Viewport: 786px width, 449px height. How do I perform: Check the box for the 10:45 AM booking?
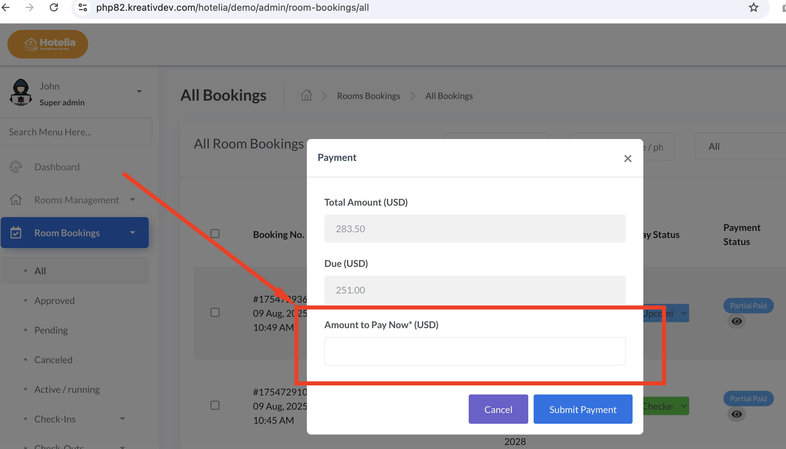click(215, 405)
